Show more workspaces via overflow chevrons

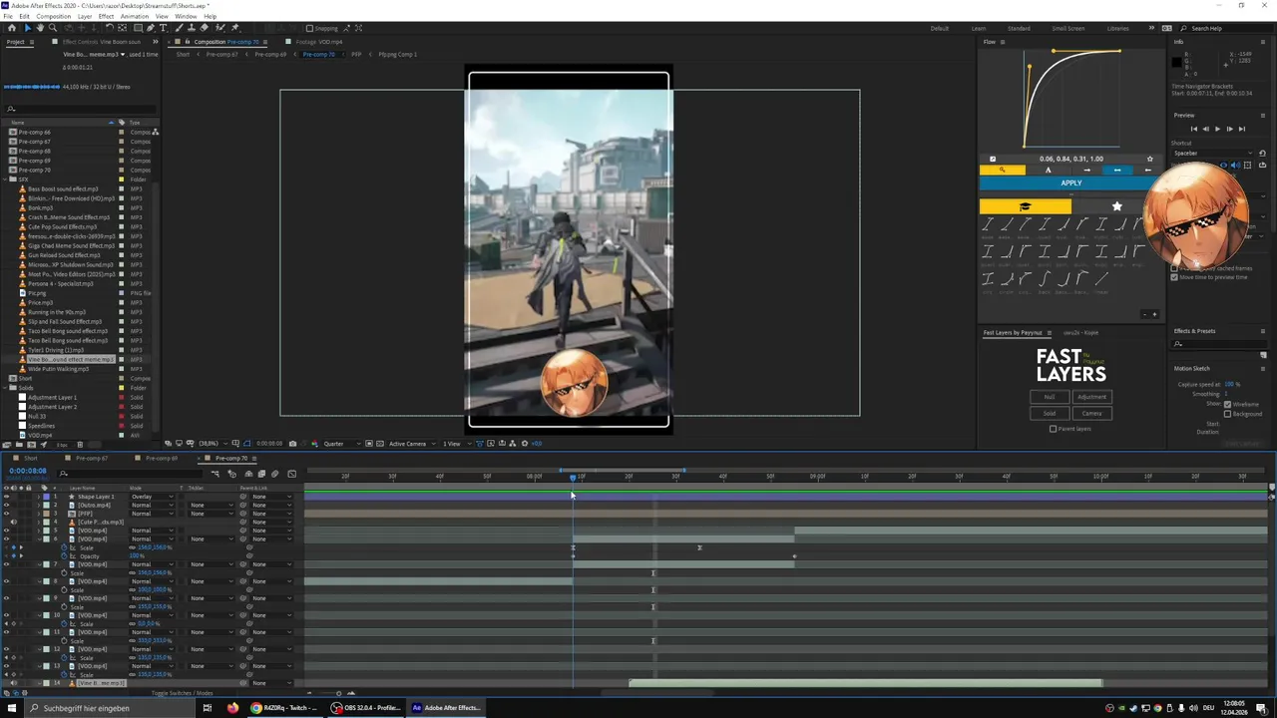(1151, 28)
